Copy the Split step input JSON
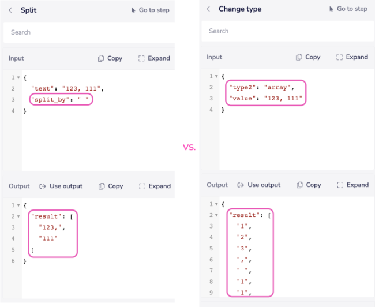This screenshot has height=307, width=375. [110, 58]
